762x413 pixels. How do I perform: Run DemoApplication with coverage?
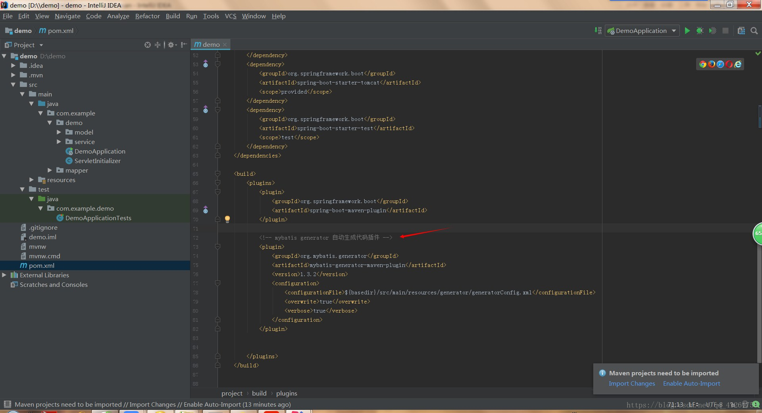coord(713,31)
